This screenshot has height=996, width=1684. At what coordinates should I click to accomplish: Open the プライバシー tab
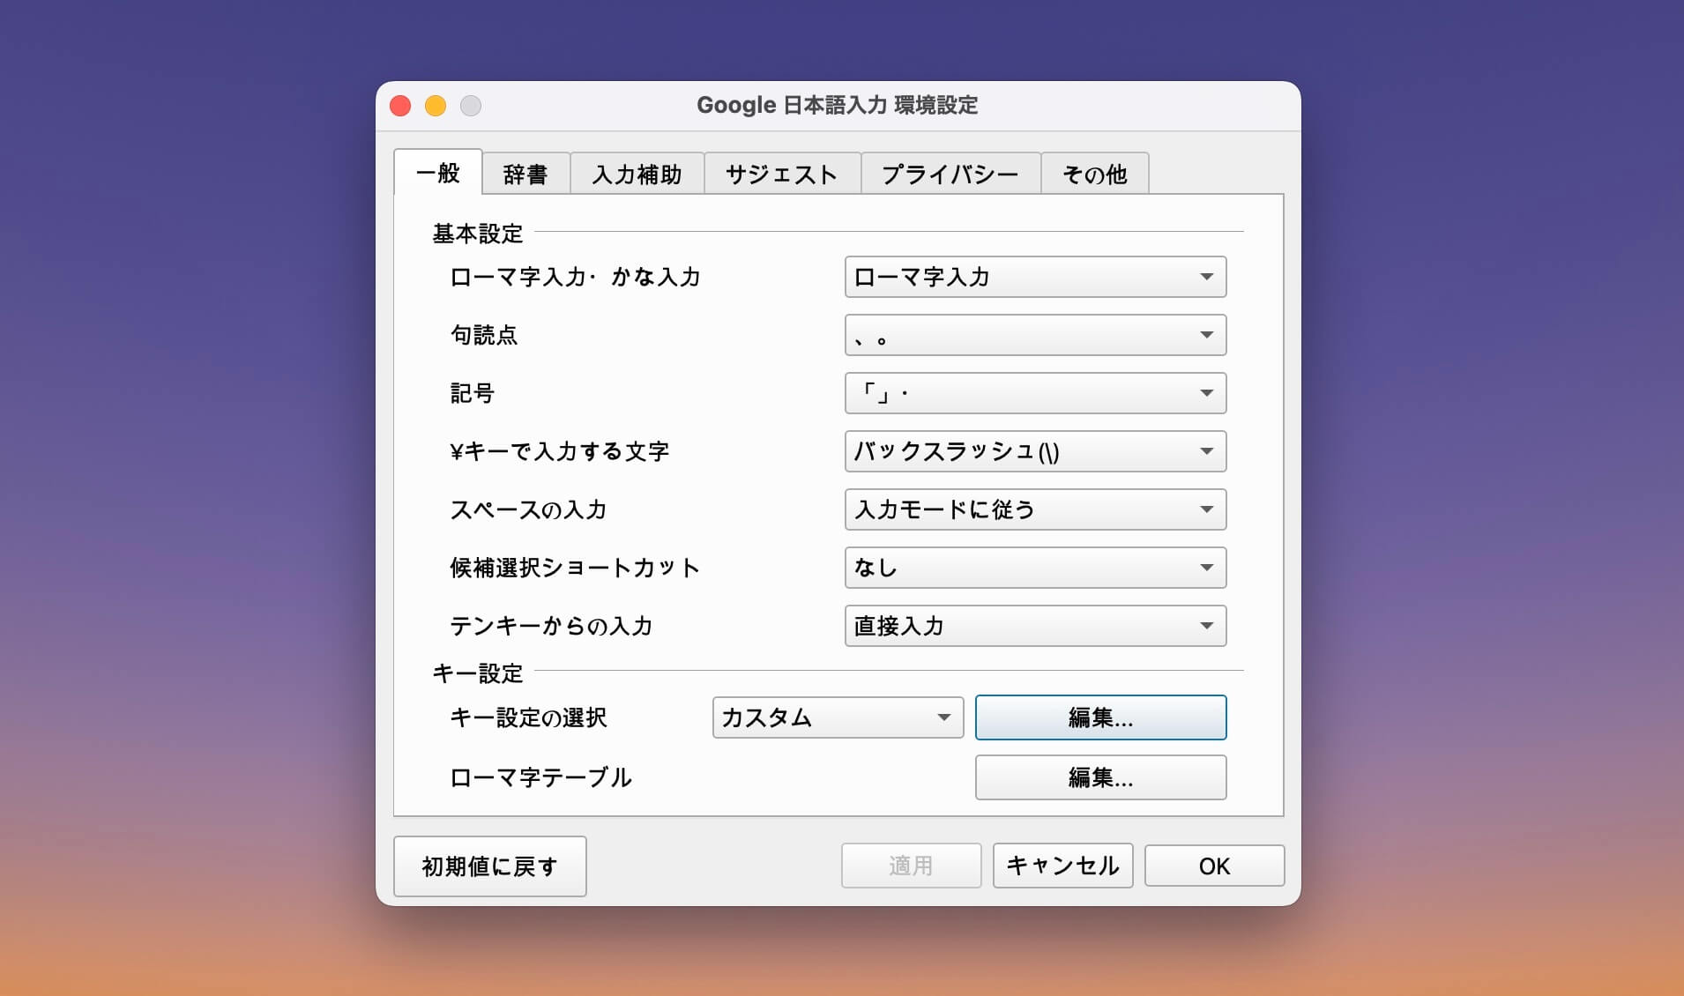pyautogui.click(x=950, y=174)
